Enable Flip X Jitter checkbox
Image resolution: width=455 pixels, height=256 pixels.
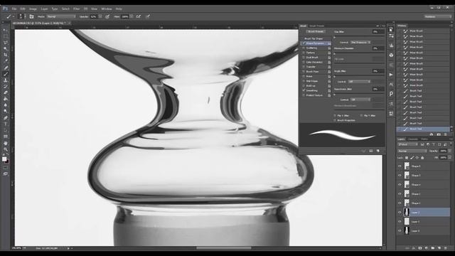pos(335,115)
